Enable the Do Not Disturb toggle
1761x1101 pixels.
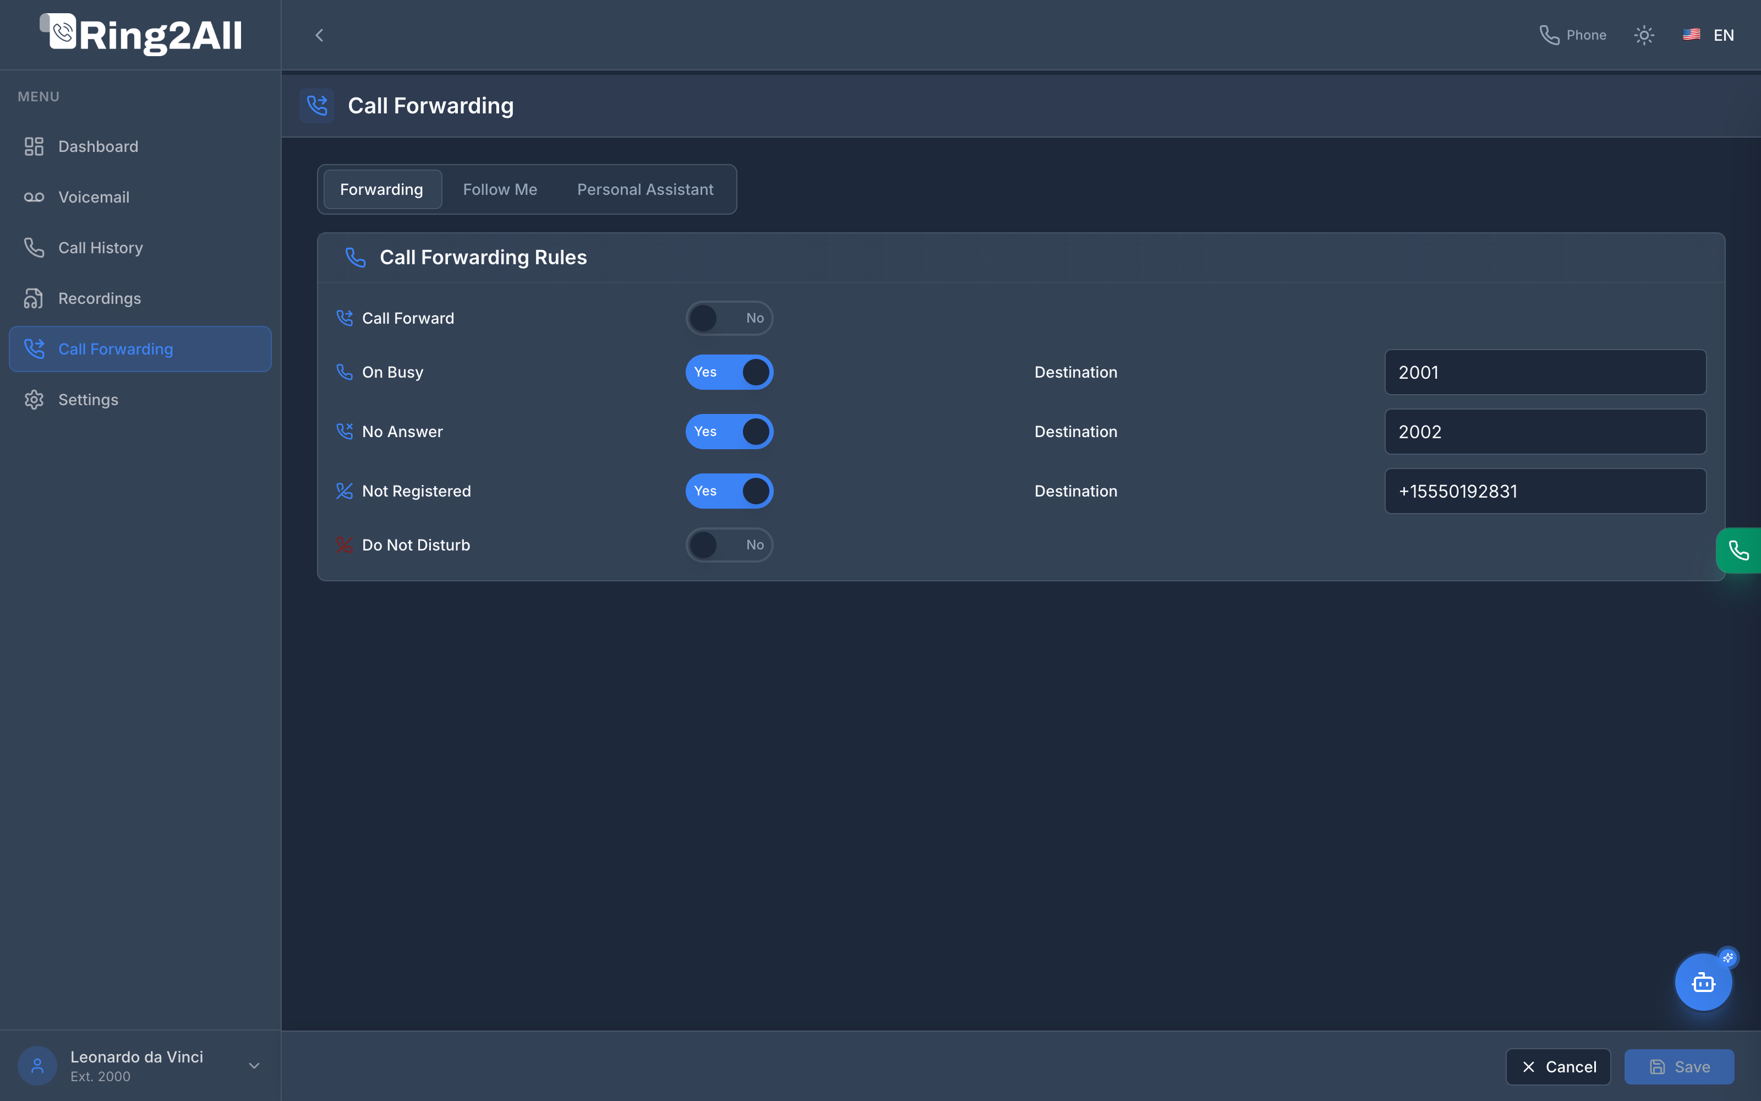pyautogui.click(x=729, y=544)
